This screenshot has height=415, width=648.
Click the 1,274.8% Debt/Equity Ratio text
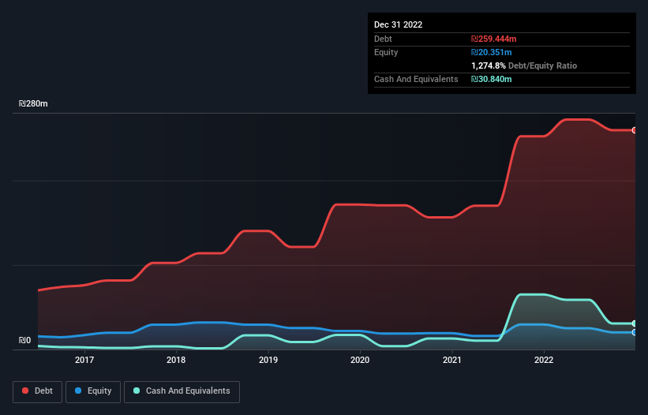point(524,65)
